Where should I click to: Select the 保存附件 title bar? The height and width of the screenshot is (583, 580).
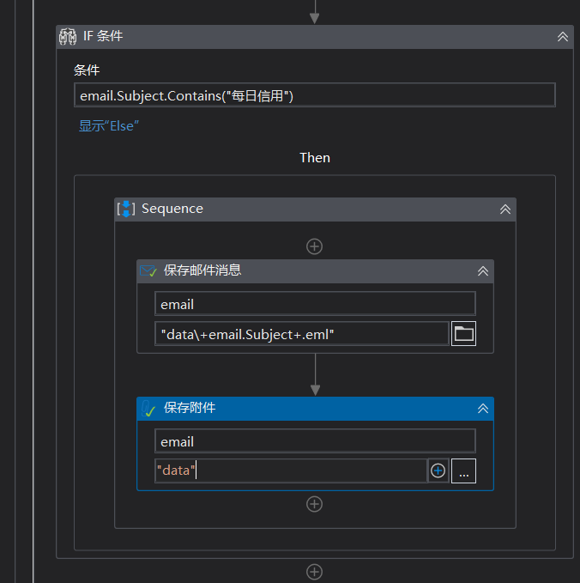tap(315, 409)
